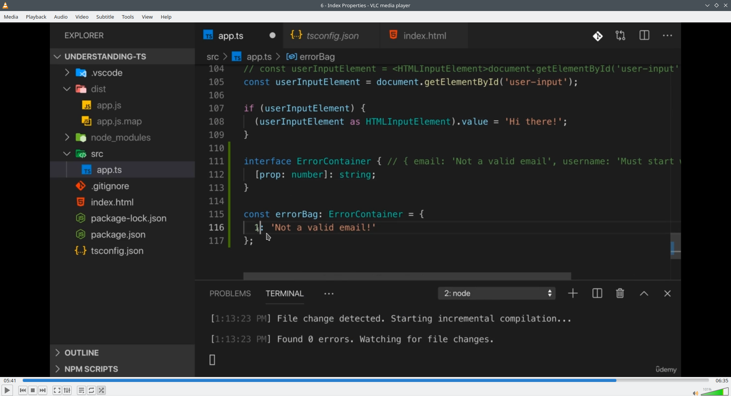Toggle fullscreen video mode
Screen dimensions: 731x396
57,390
